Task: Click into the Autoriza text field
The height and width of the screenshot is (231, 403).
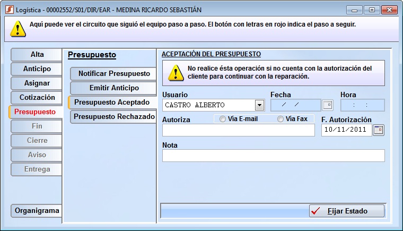Action: pyautogui.click(x=238, y=131)
